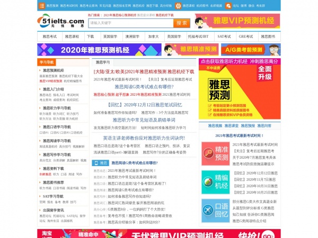Focus the keyword search input field
This screenshot has height=238, width=318.
coord(131,23)
